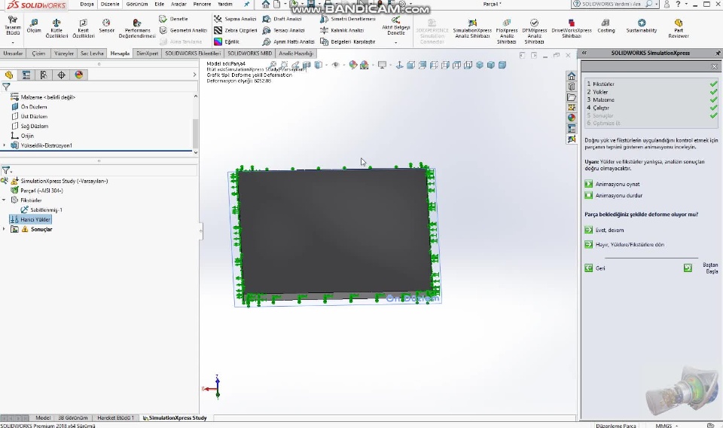
Task: Open the Araçlar menu
Action: 178,5
